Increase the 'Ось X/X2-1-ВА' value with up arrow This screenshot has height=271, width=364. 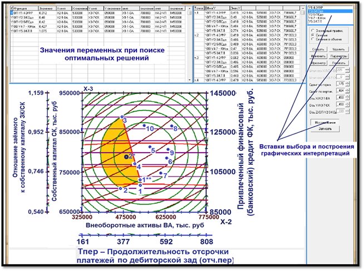(x=347, y=97)
